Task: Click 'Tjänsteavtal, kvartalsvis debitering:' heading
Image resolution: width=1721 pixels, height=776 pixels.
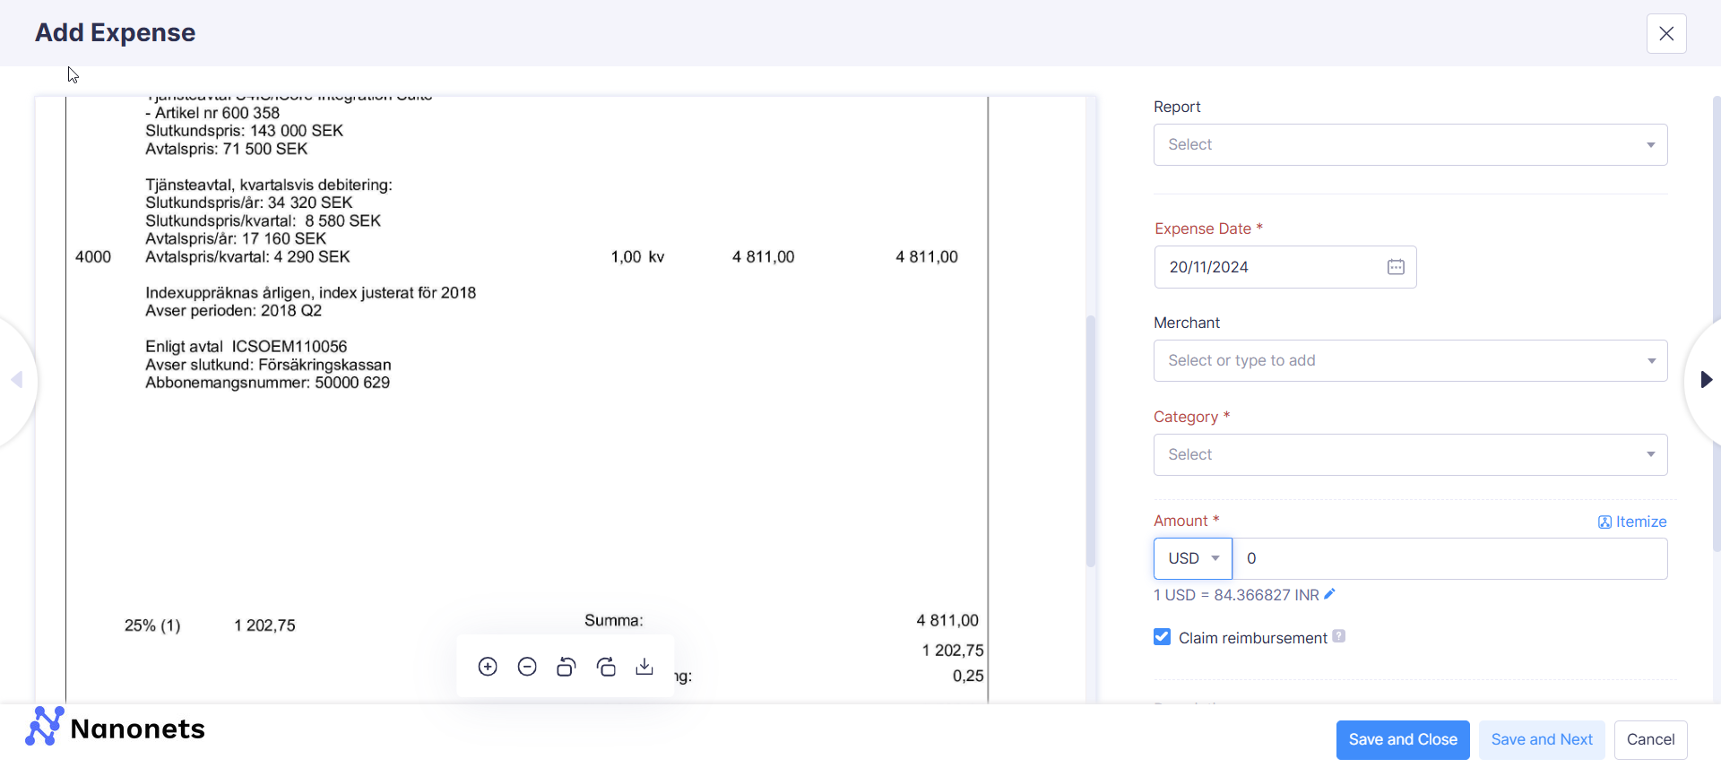Action: [269, 185]
